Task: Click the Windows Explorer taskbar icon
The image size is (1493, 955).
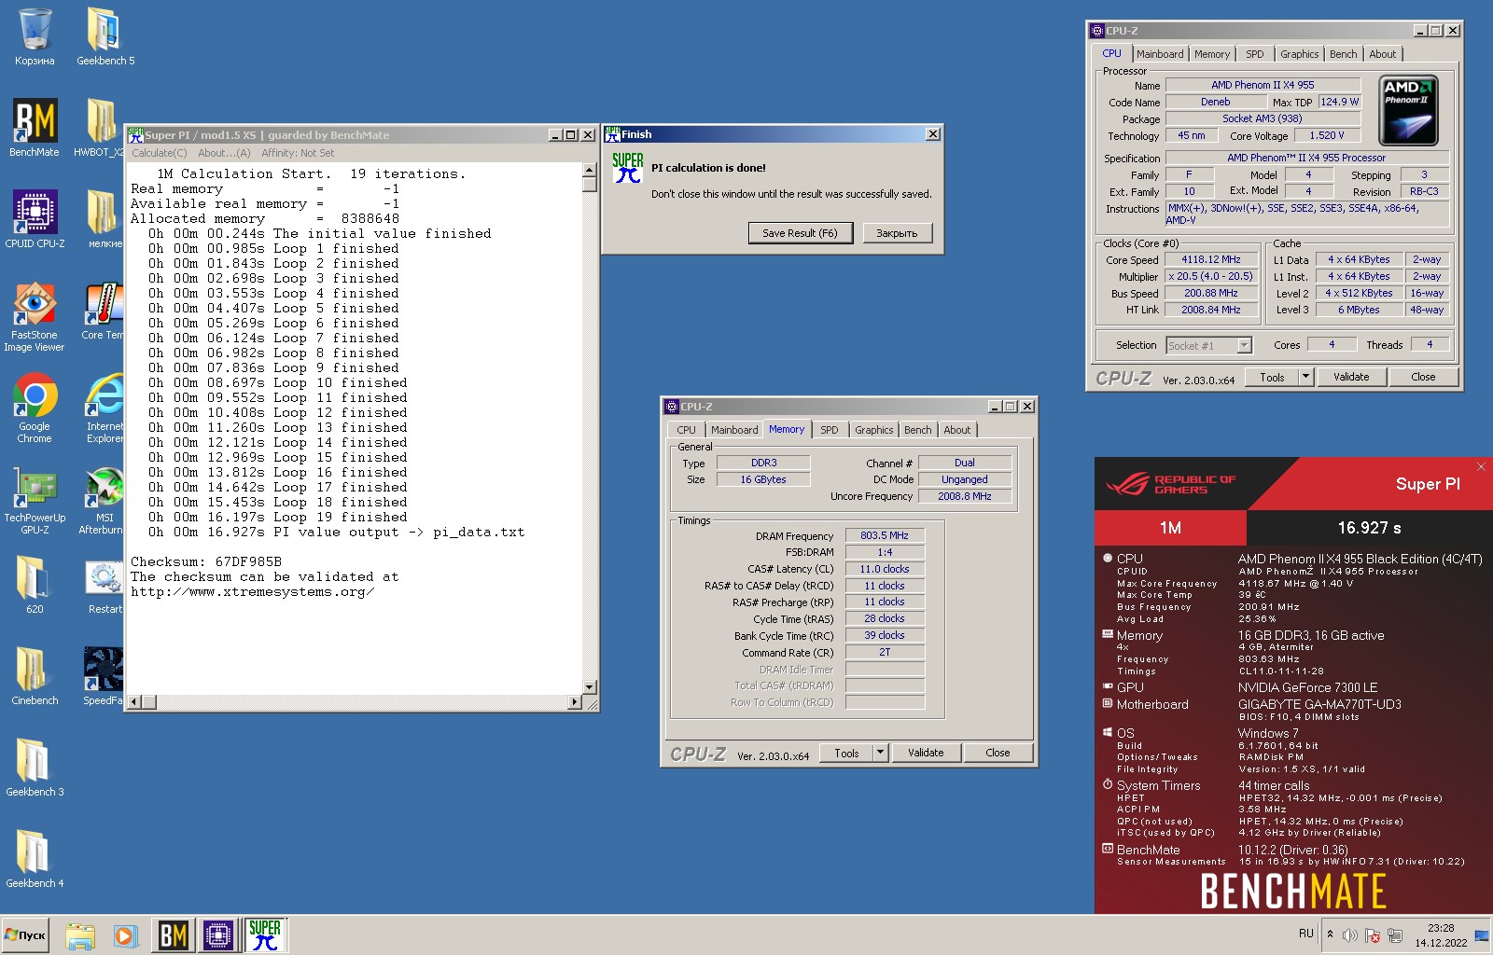Action: coord(80,935)
